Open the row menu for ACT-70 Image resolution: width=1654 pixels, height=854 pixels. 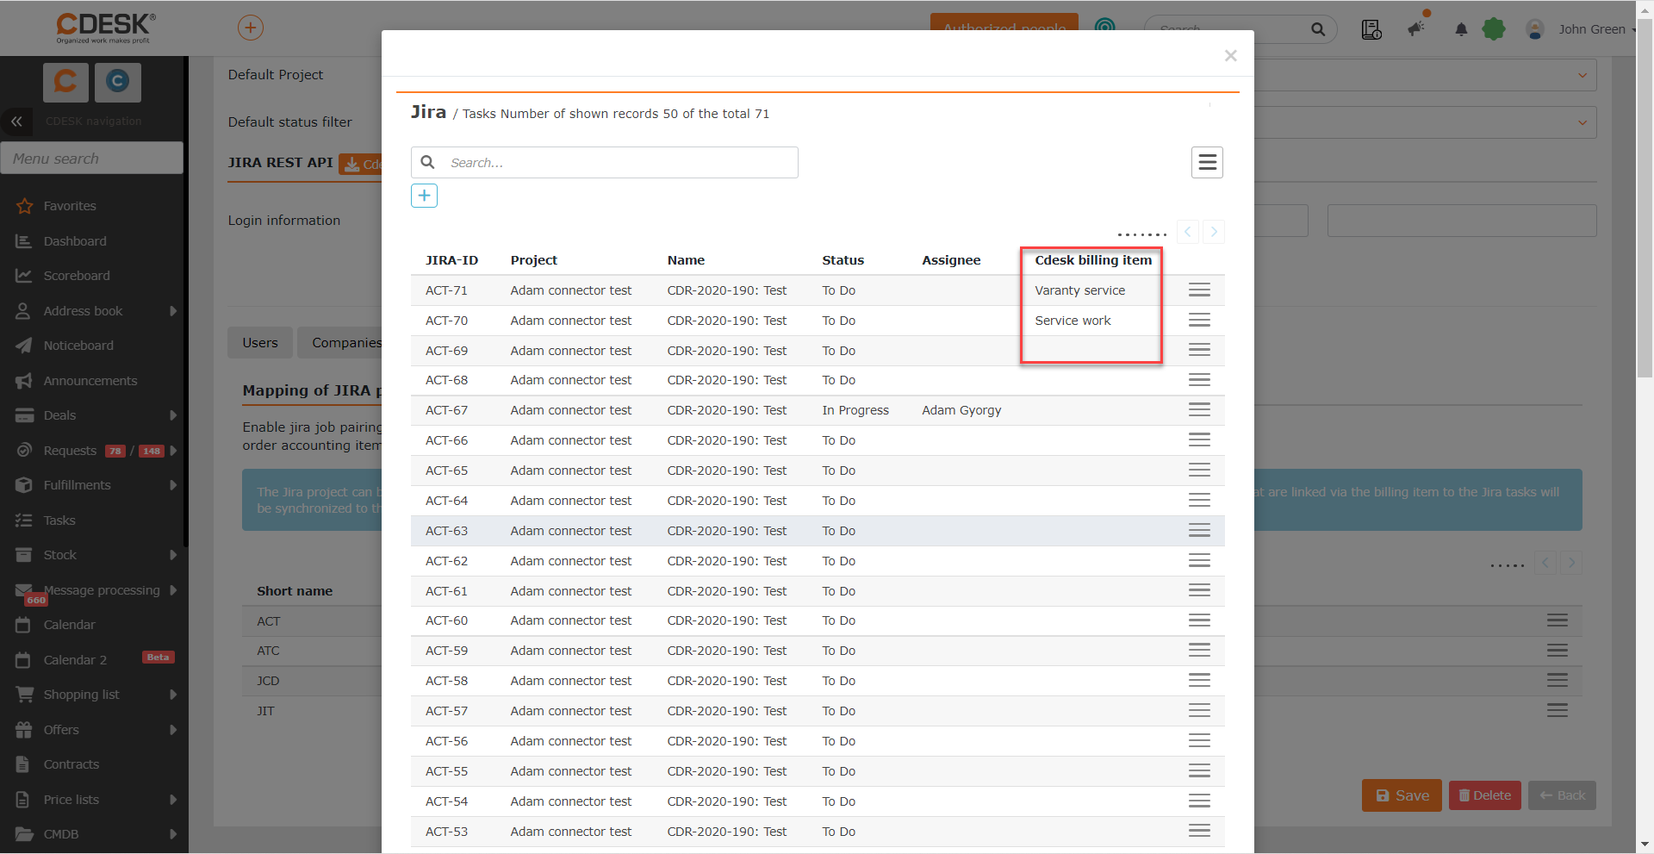tap(1199, 321)
